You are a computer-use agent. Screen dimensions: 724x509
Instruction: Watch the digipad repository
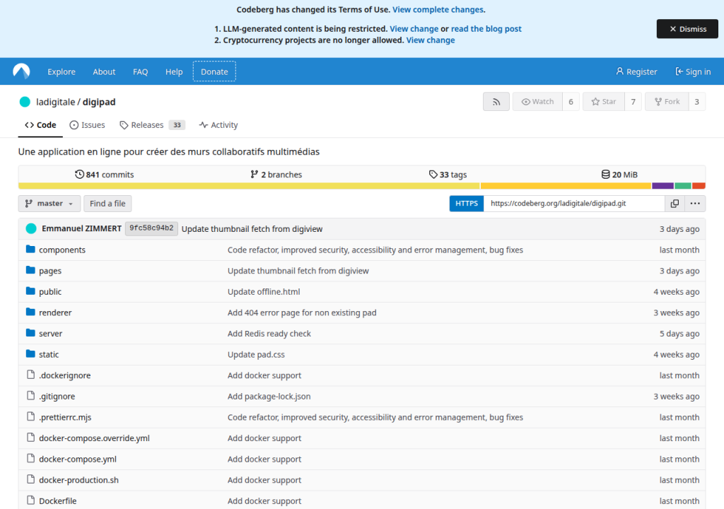(x=537, y=102)
